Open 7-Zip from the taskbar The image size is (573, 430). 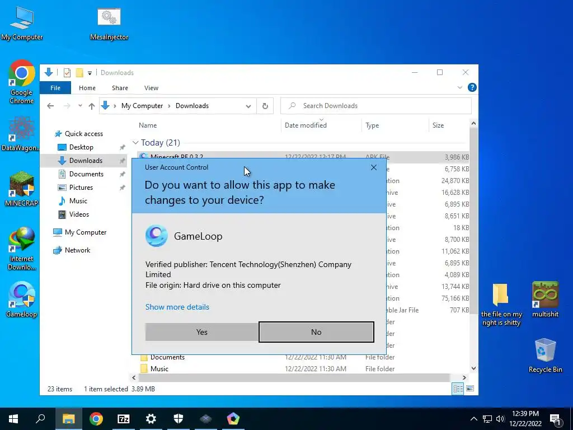(124, 419)
